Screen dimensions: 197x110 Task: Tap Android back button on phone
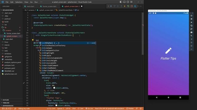pyautogui.click(x=157, y=97)
